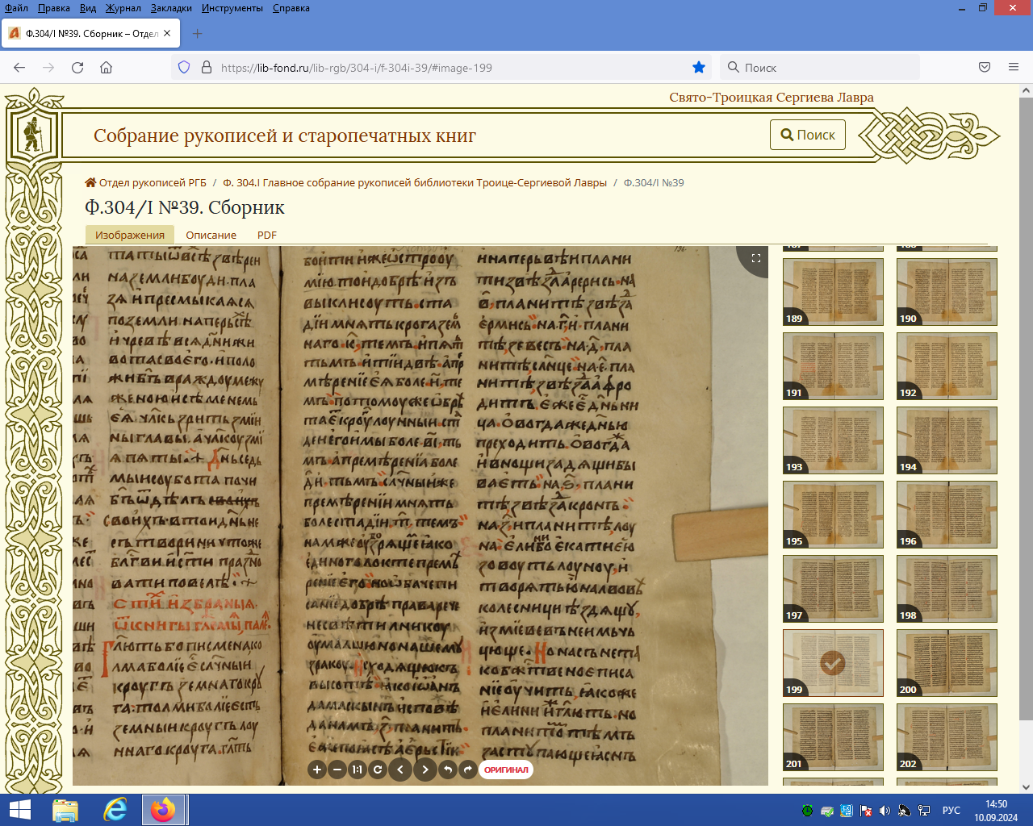Toggle bookmark star for this page
Screen dimensions: 1033x826
(x=699, y=68)
